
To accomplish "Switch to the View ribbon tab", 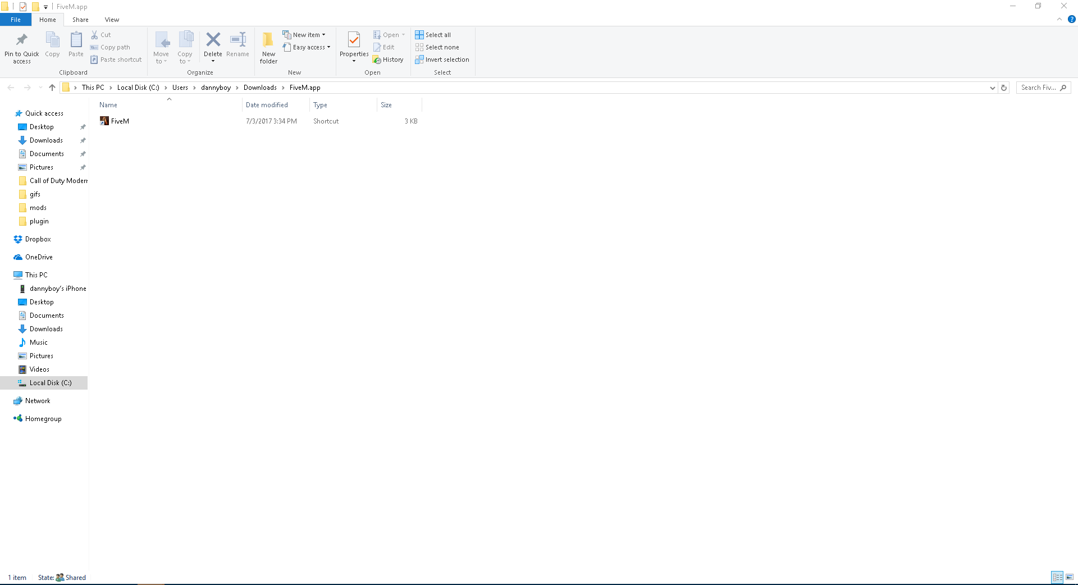I will coord(112,20).
